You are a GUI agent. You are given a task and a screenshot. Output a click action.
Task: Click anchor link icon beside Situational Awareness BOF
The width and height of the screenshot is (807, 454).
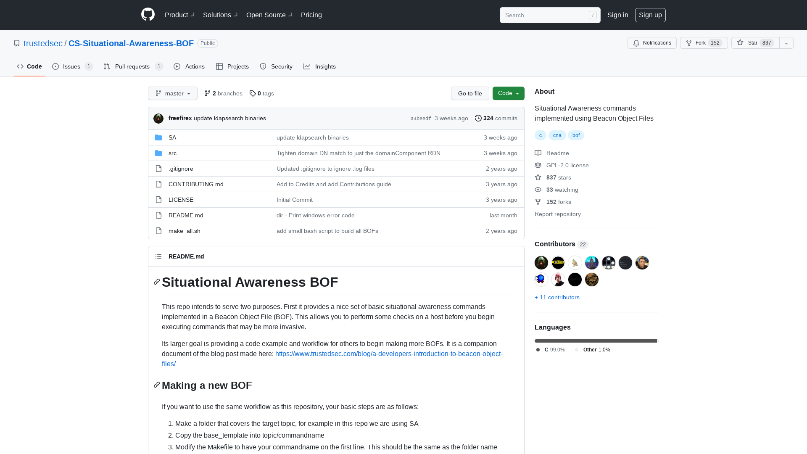click(157, 282)
